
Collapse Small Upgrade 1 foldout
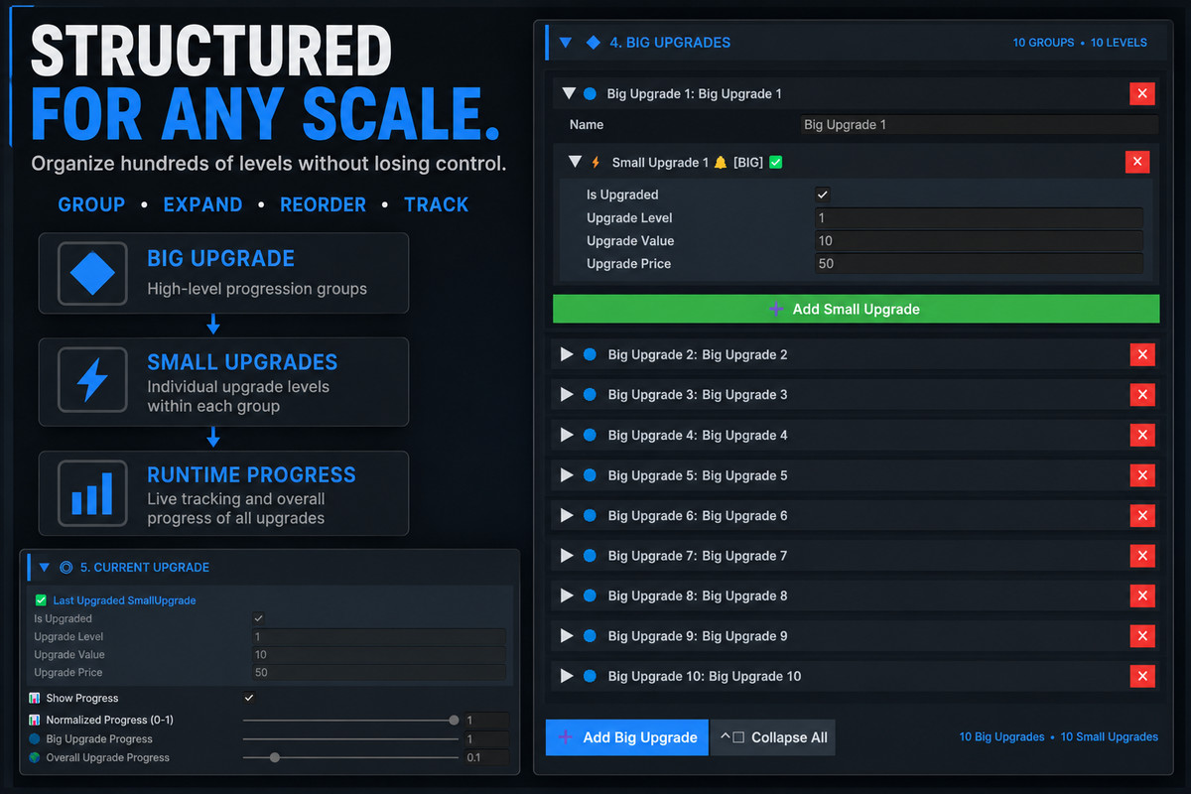[x=575, y=162]
